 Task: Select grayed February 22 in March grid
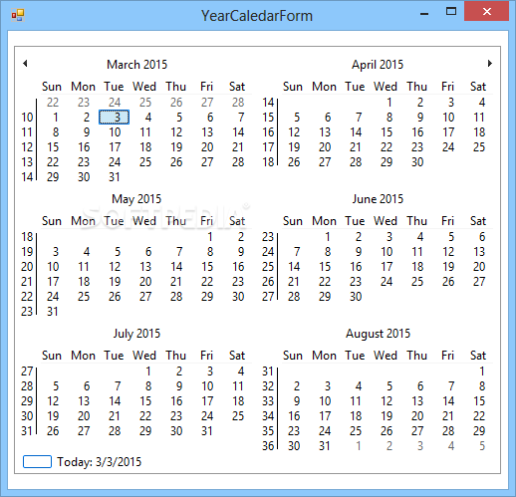click(53, 103)
